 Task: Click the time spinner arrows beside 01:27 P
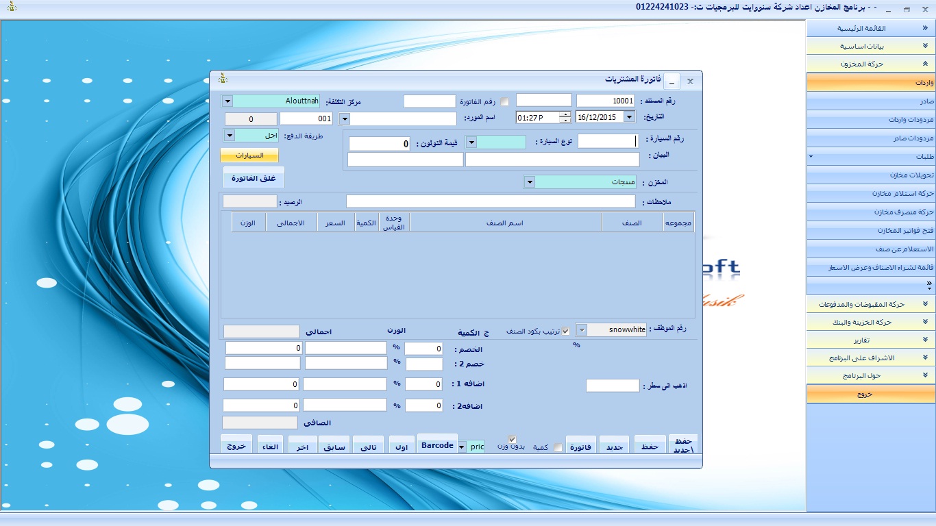565,117
